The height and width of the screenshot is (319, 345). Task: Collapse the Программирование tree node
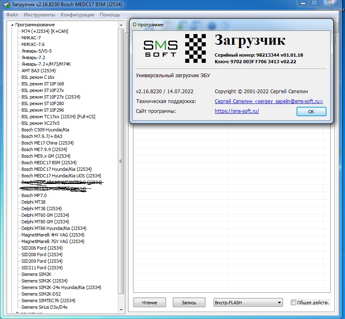click(12, 25)
